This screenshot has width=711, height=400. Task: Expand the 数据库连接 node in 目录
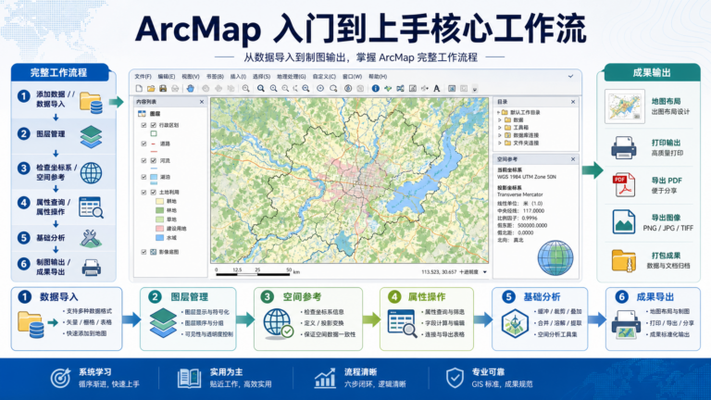pyautogui.click(x=500, y=135)
